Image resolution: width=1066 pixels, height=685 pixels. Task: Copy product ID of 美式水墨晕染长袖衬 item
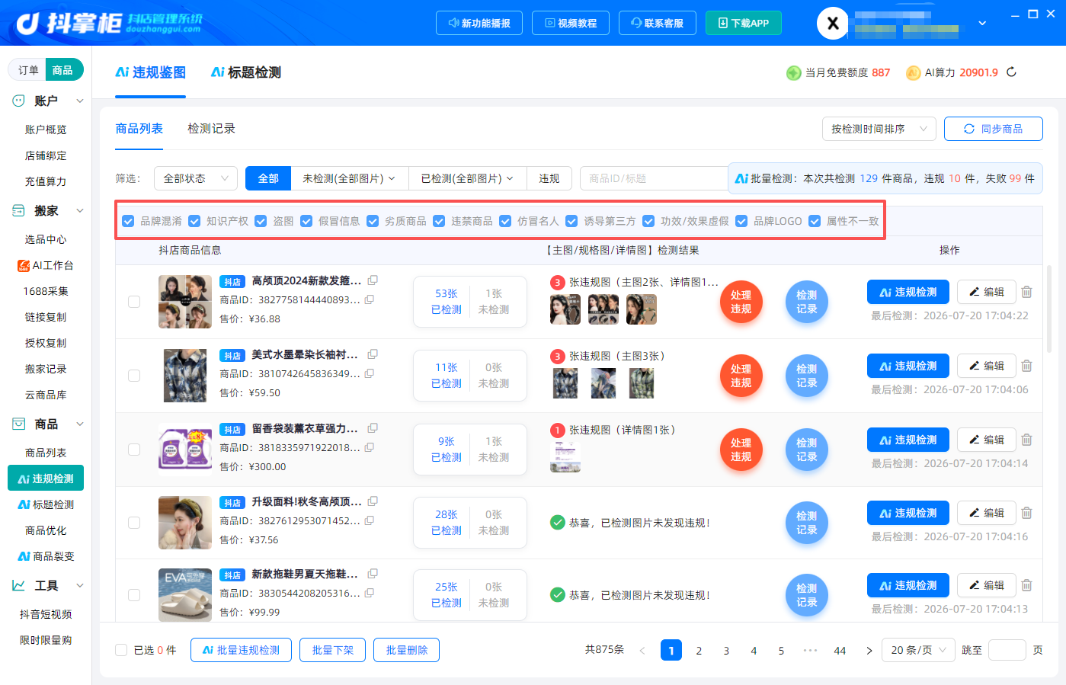click(x=370, y=373)
